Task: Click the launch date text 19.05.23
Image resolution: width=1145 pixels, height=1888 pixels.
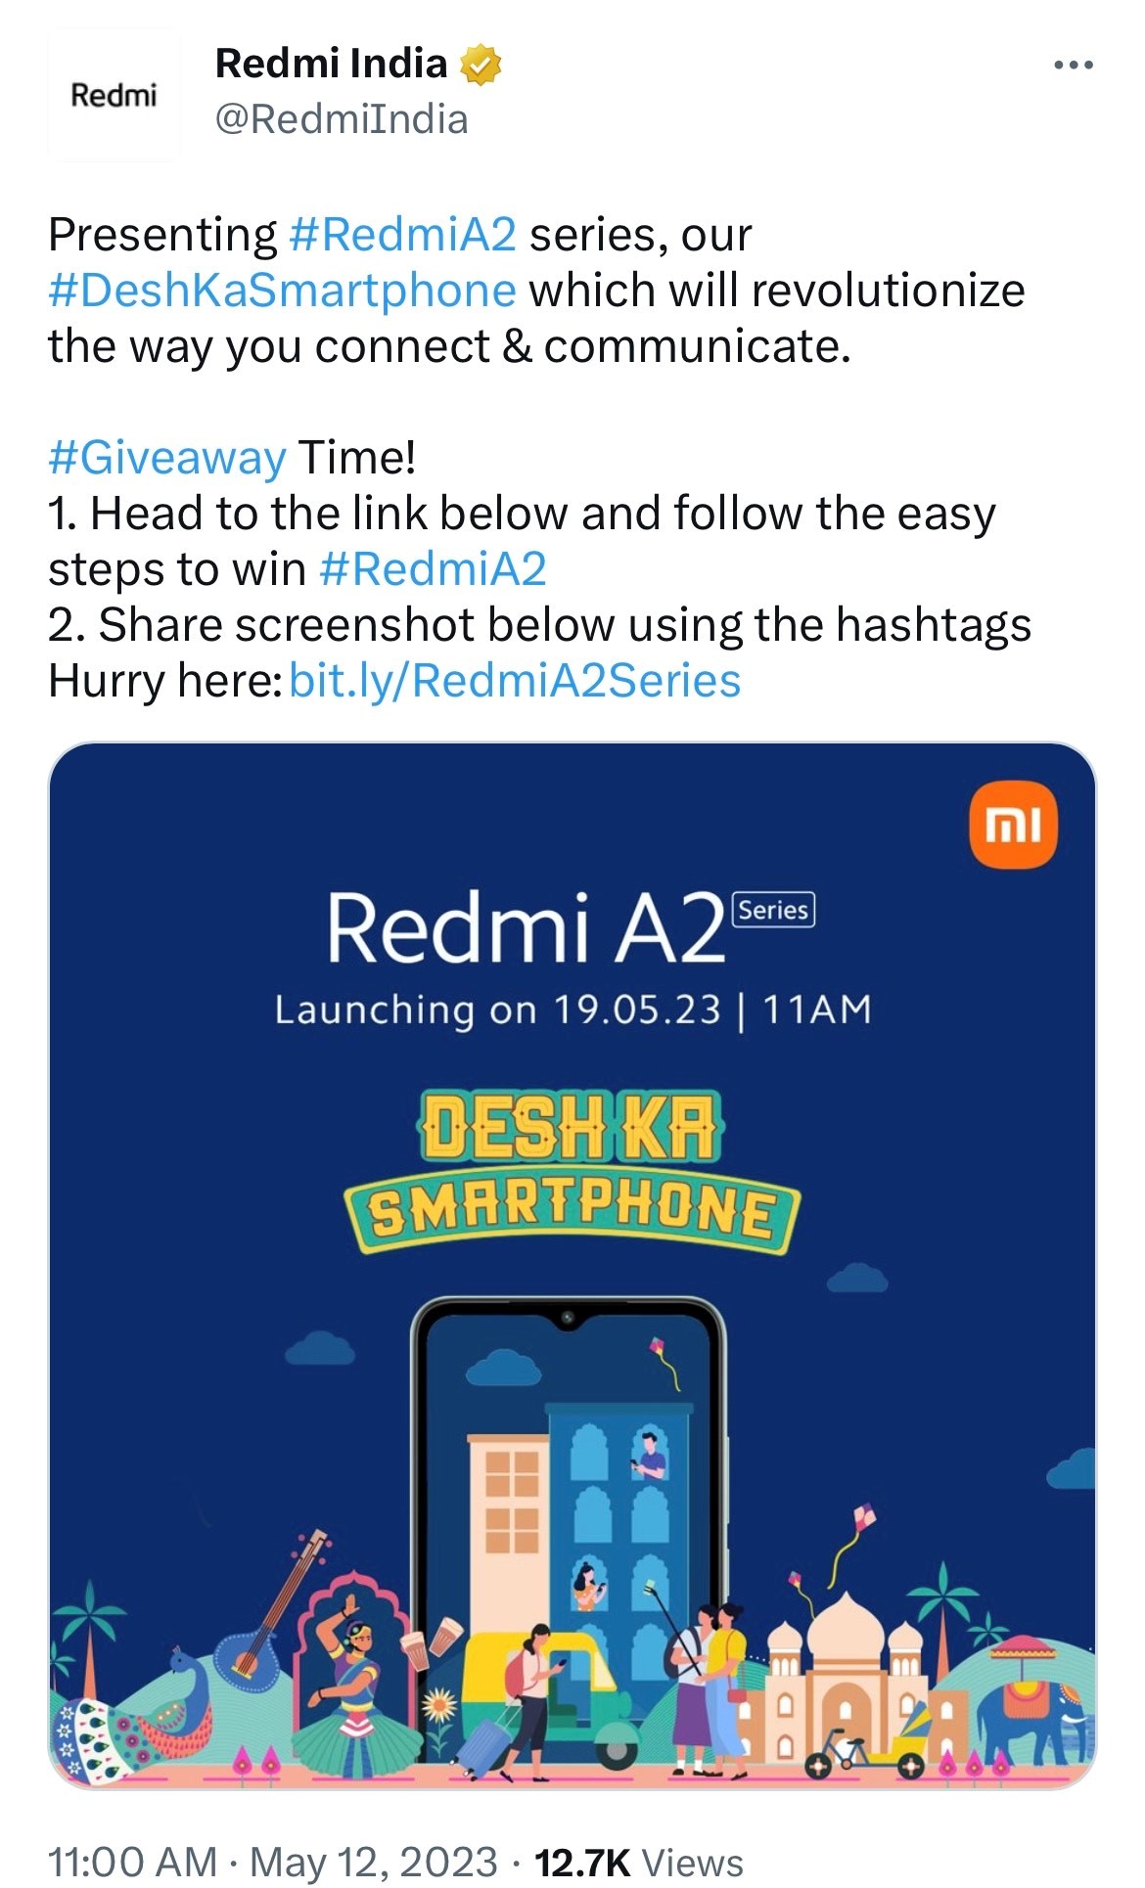Action: (637, 1010)
